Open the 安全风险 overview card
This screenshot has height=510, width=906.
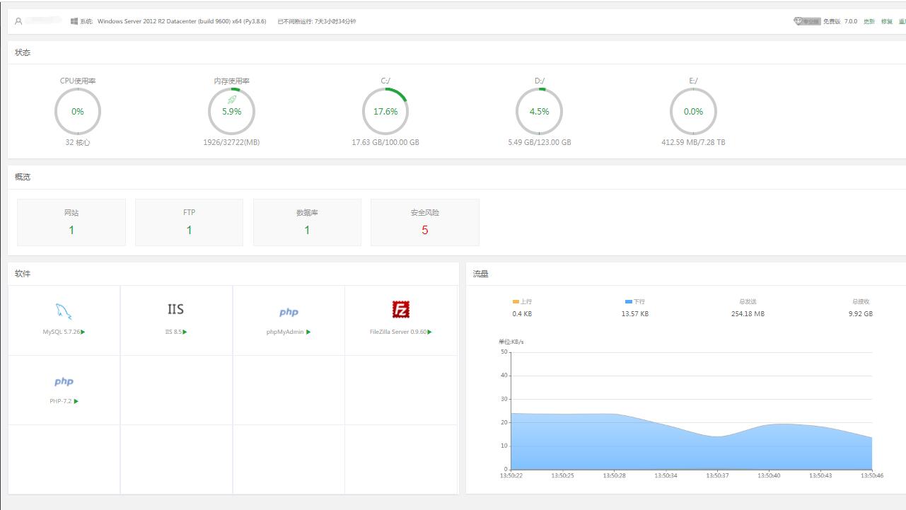point(425,222)
